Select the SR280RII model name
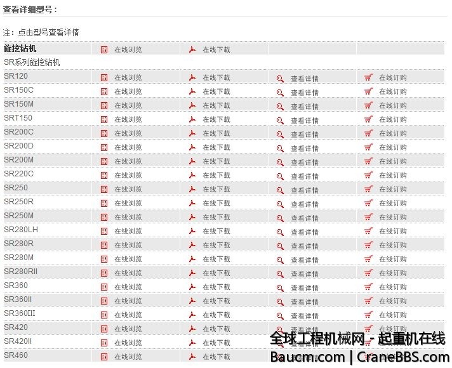This screenshot has width=452, height=368. click(x=20, y=272)
